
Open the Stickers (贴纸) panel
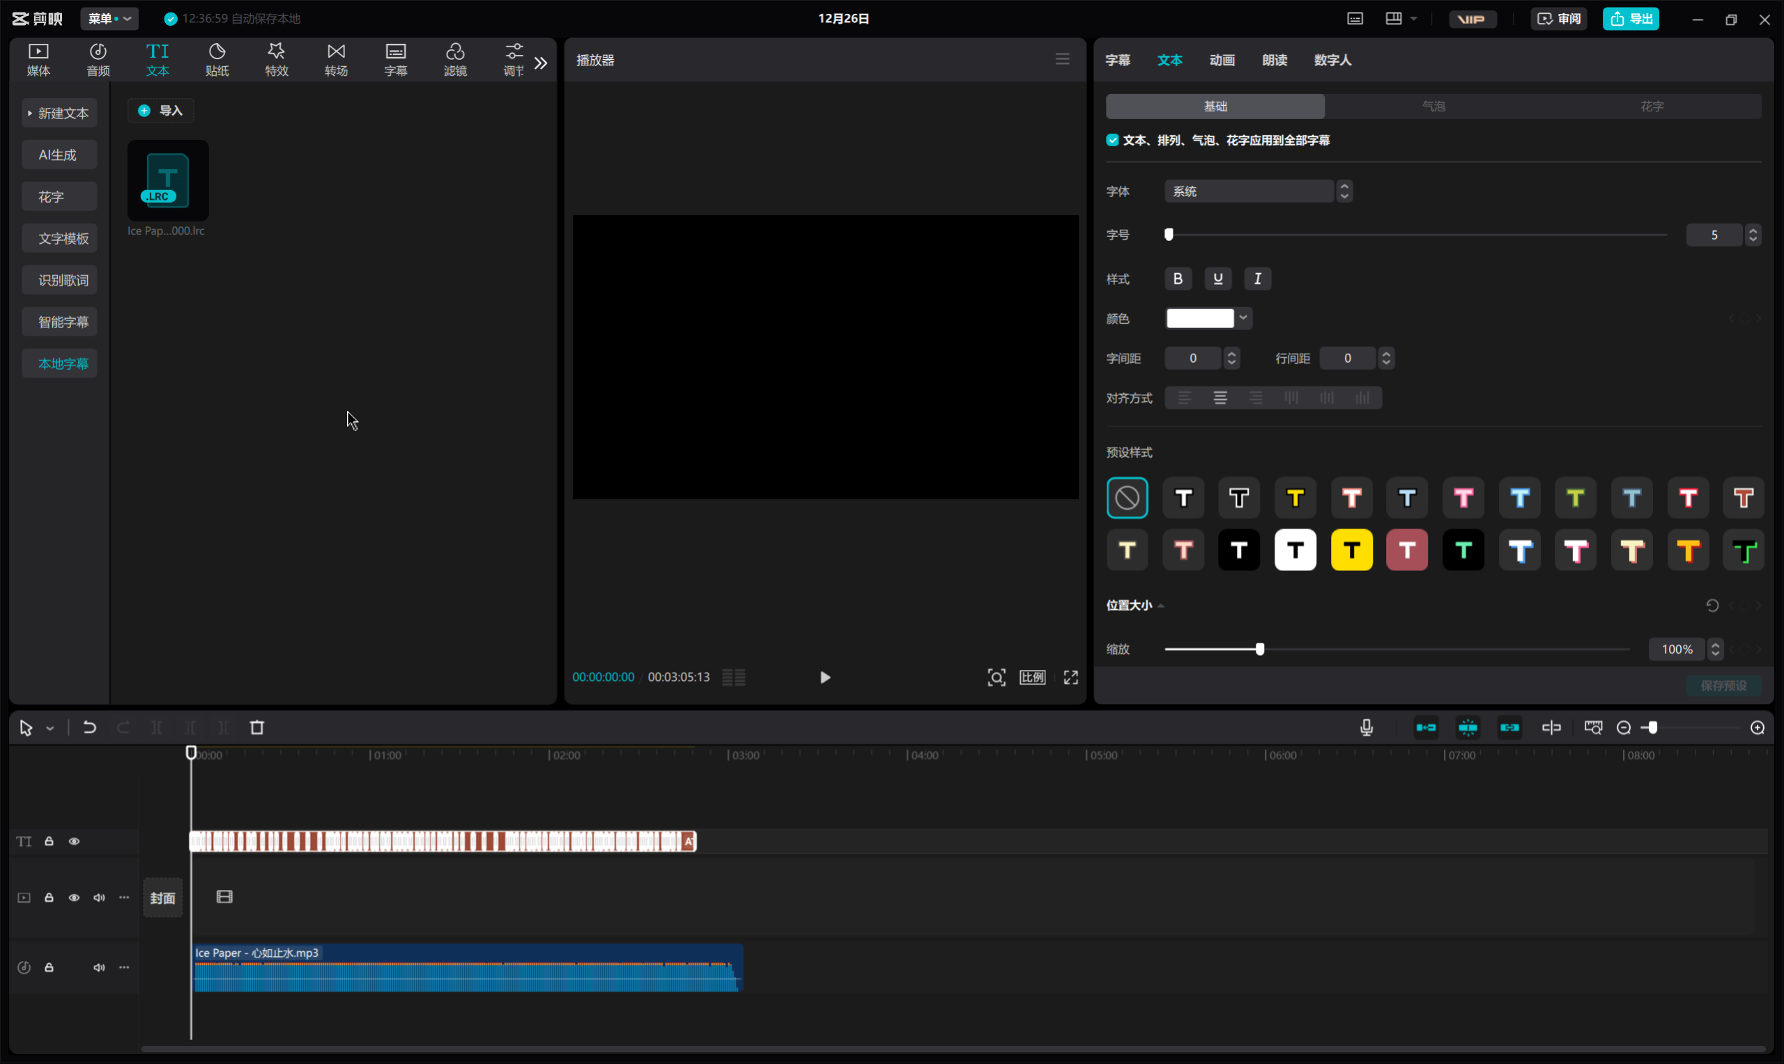point(217,59)
